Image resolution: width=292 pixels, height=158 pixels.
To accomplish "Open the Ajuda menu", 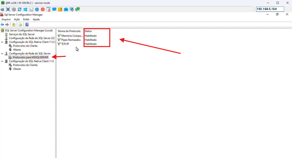I will point(36,19).
